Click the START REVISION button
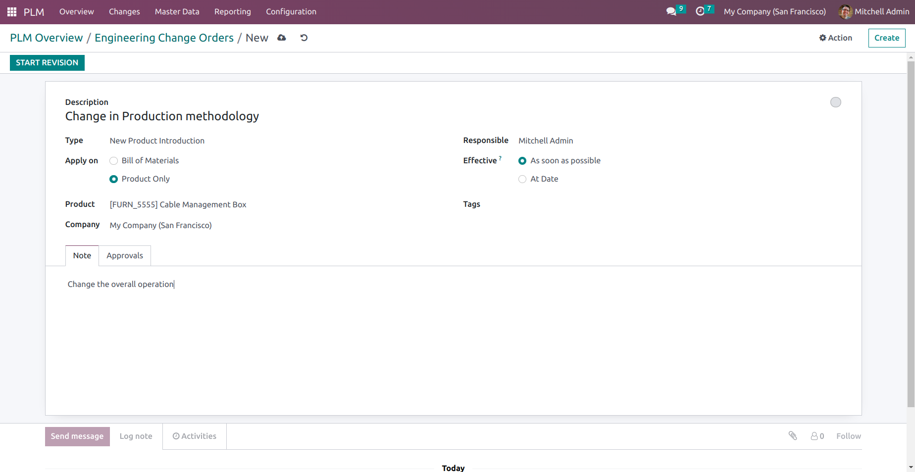The image size is (915, 472). pyautogui.click(x=47, y=62)
